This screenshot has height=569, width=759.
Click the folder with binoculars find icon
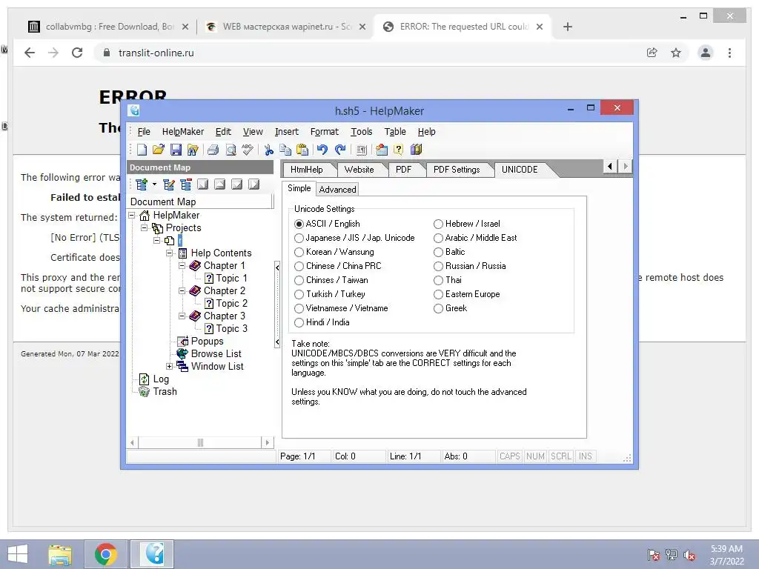pyautogui.click(x=193, y=150)
